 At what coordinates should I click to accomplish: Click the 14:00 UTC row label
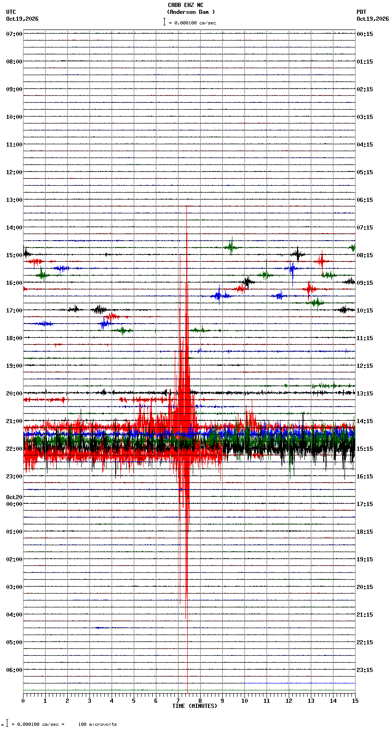click(x=14, y=228)
